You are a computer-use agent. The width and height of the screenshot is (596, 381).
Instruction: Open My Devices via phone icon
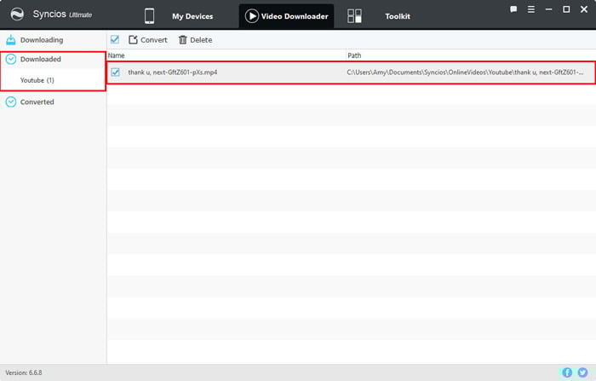pyautogui.click(x=149, y=16)
